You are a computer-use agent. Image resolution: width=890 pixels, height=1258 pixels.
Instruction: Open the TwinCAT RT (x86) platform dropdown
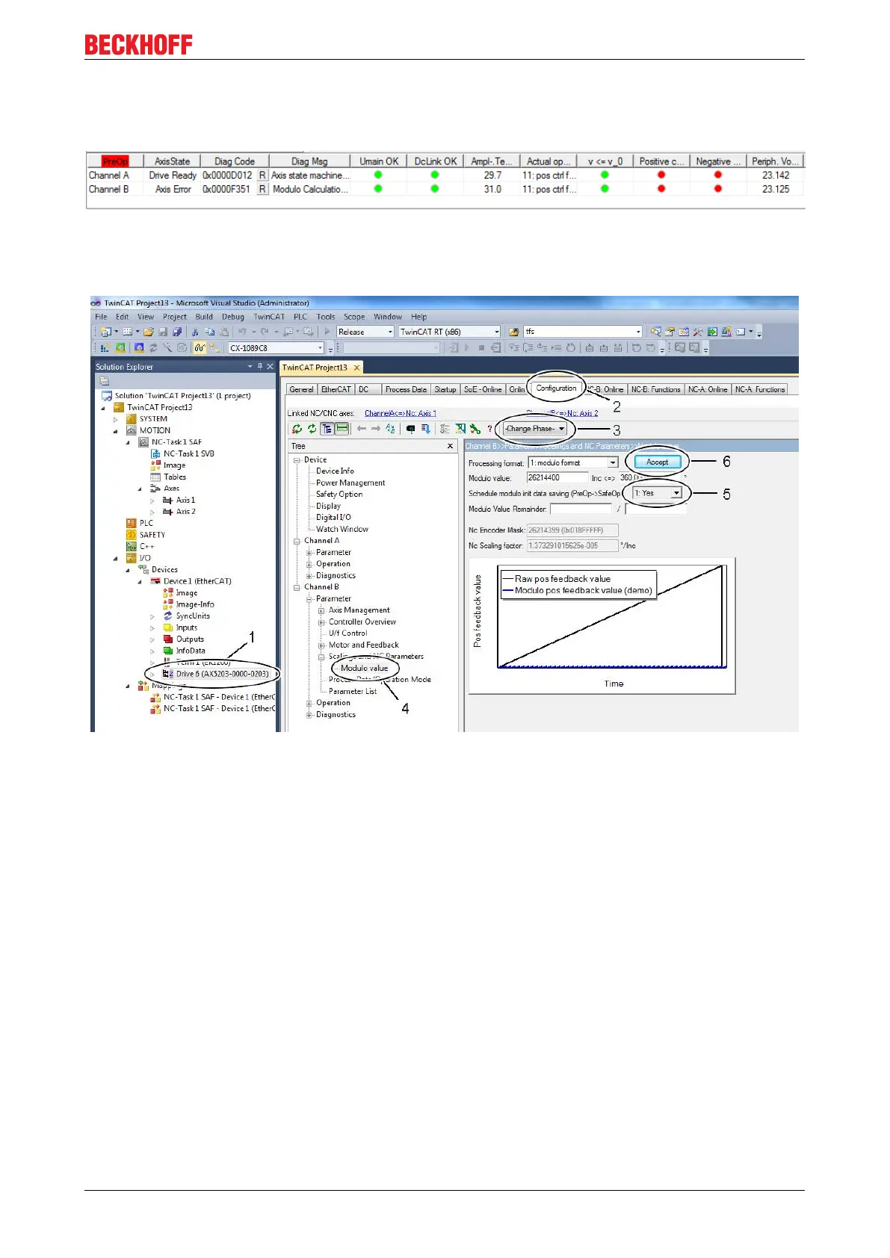[x=496, y=332]
